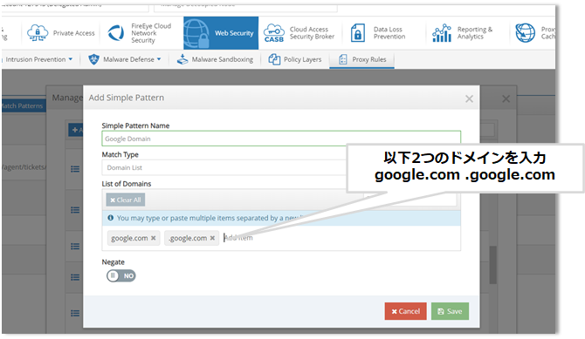Open Data Loss Prevention module
Image resolution: width=585 pixels, height=339 pixels.
[378, 33]
